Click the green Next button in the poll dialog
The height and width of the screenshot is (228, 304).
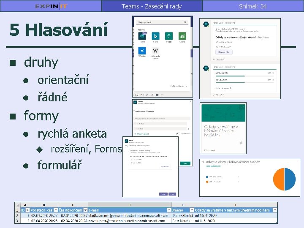[x=185, y=163]
